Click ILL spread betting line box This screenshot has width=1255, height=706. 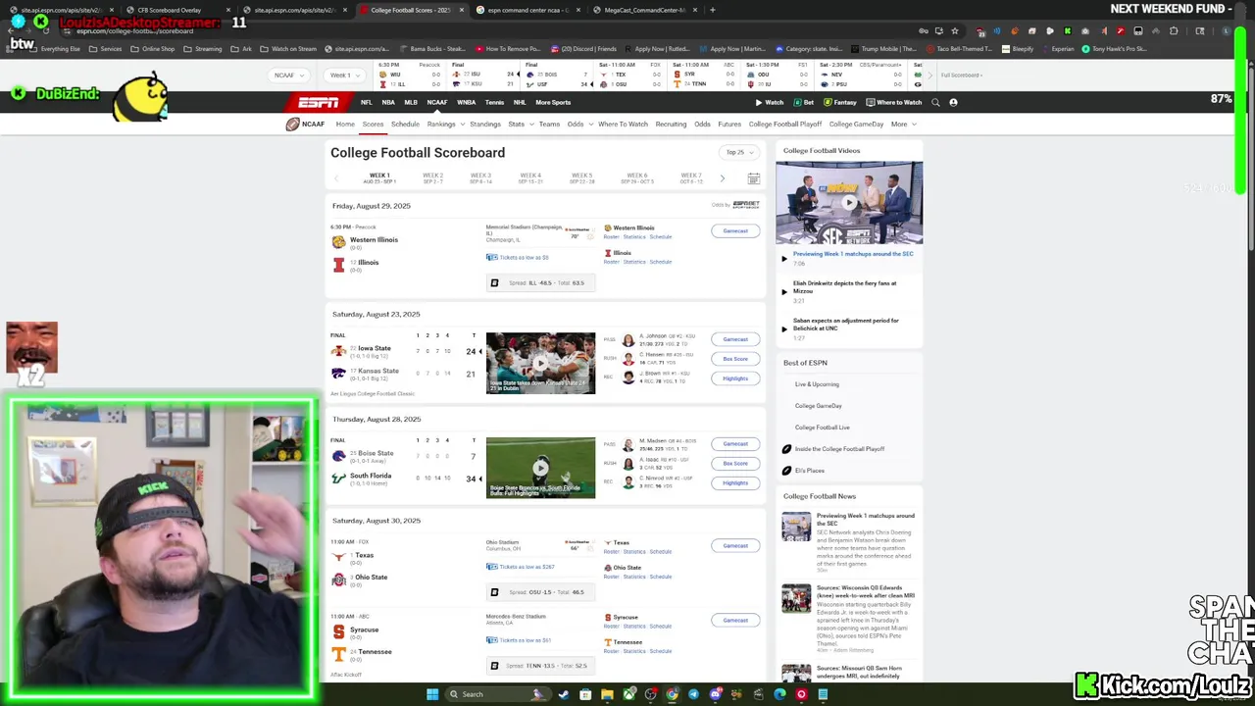[x=540, y=283]
